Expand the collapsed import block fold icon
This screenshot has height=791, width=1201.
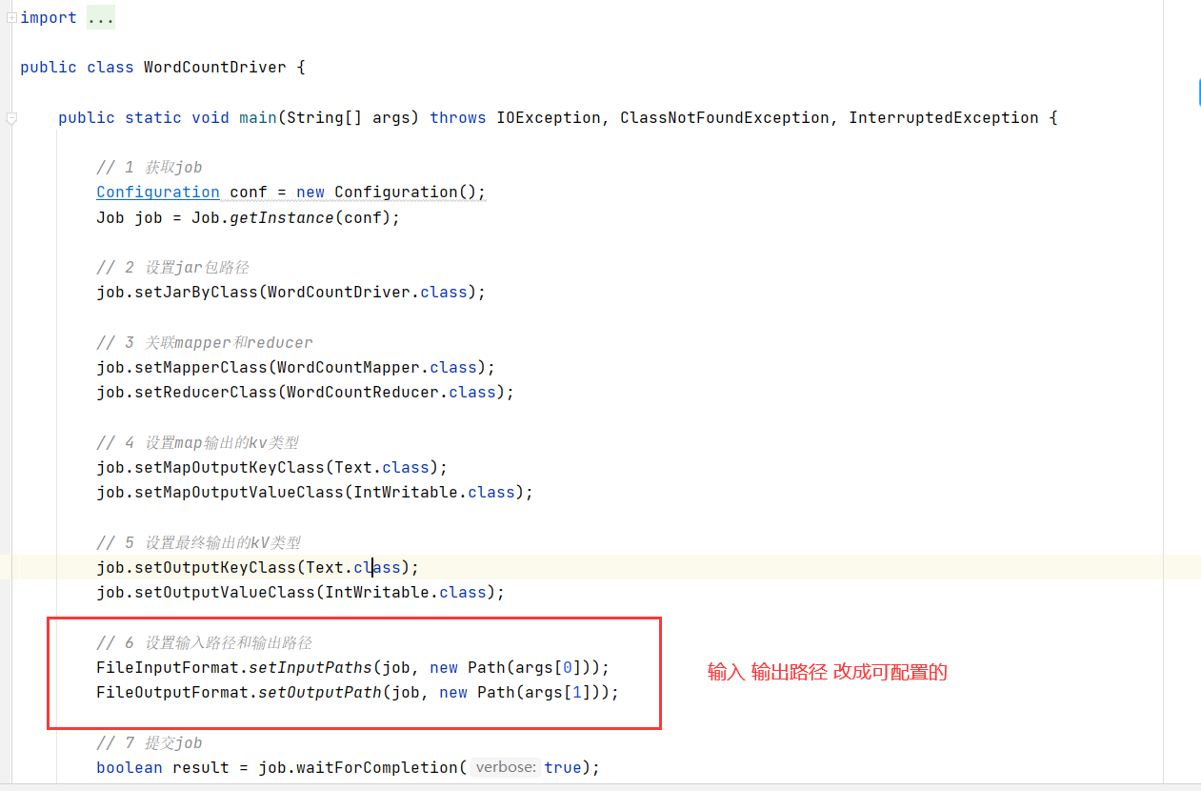pyautogui.click(x=11, y=18)
